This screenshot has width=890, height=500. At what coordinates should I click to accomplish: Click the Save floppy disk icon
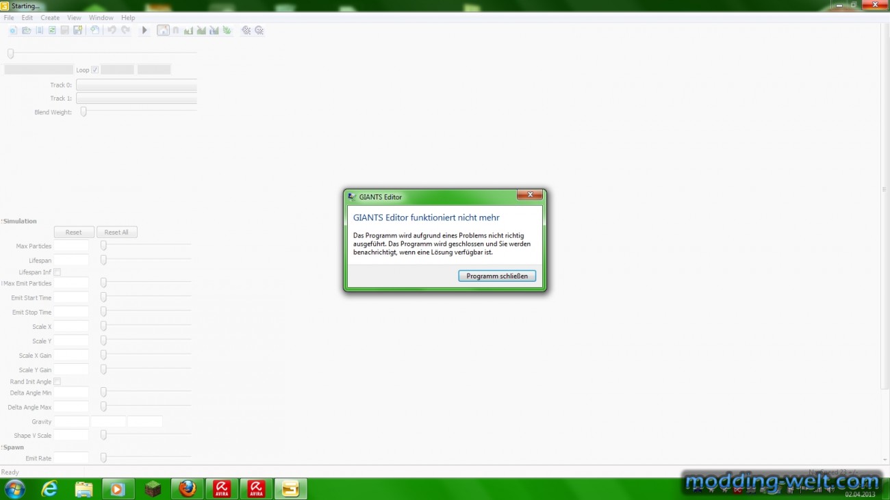[x=64, y=30]
